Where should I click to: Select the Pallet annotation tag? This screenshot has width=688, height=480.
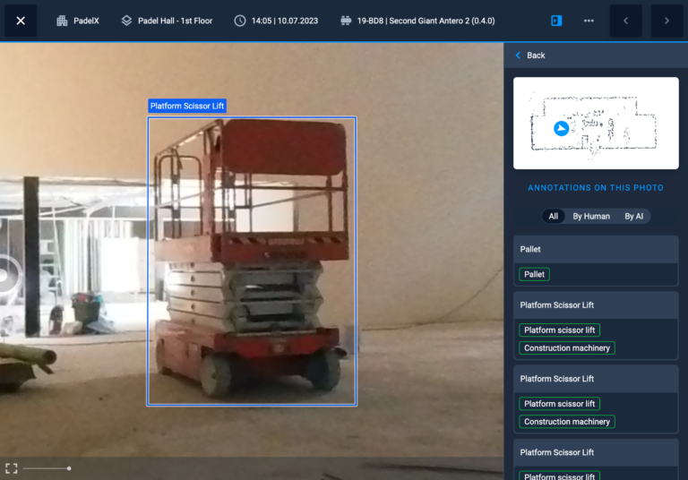[534, 274]
